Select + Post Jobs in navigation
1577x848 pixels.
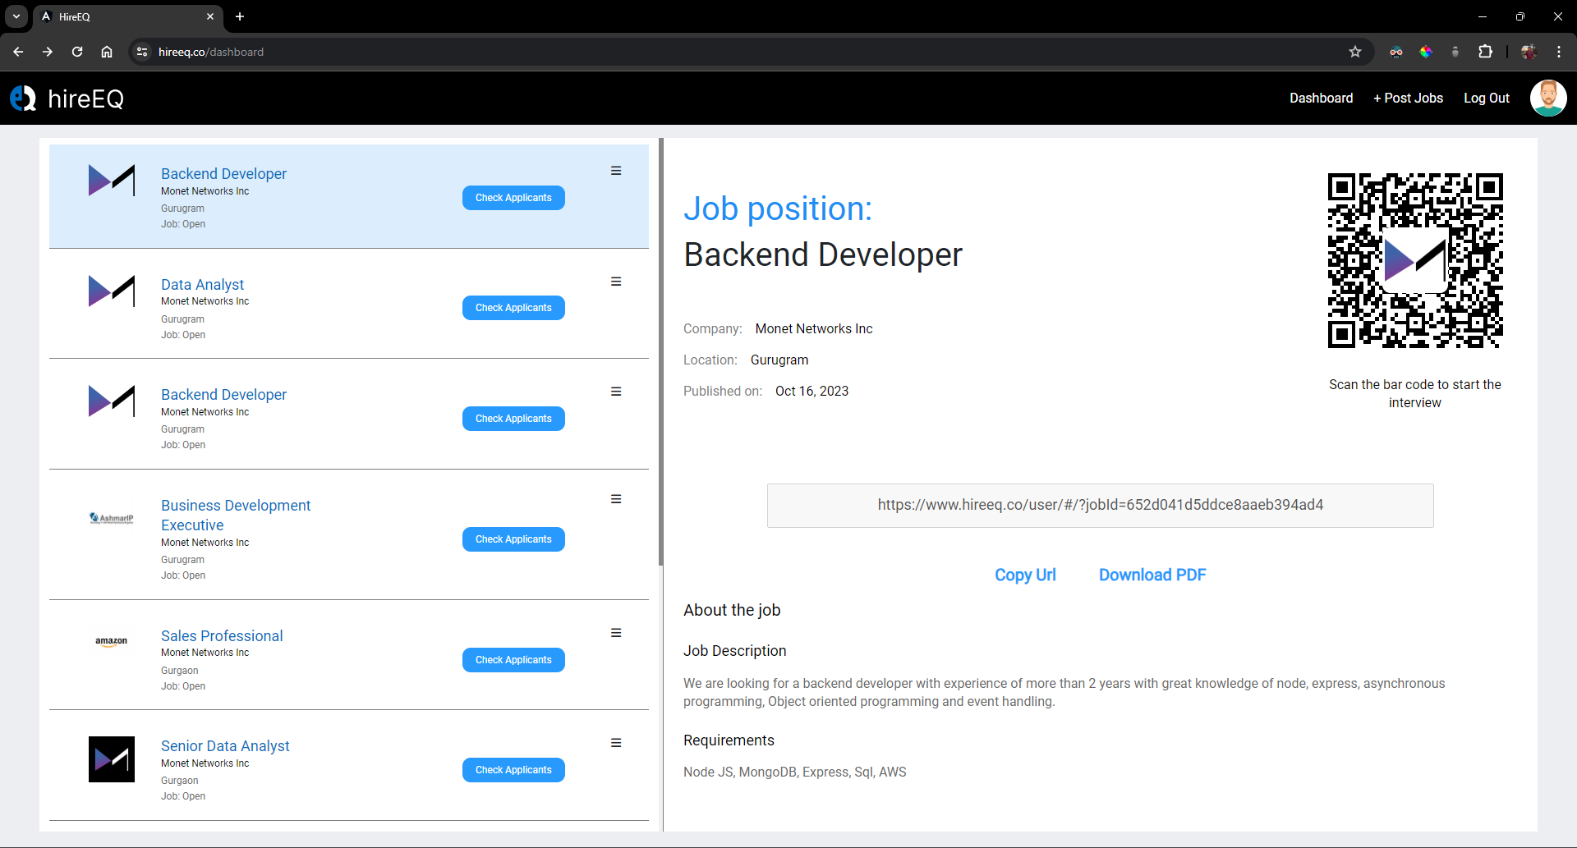pyautogui.click(x=1408, y=98)
